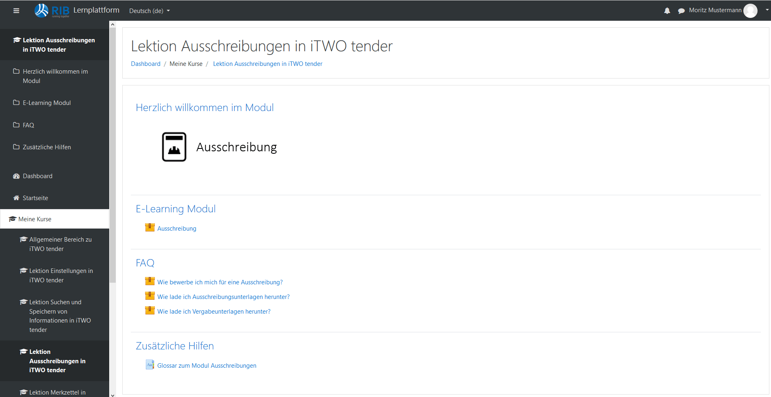This screenshot has width=771, height=397.
Task: Open the Ausschreibung e-learning link
Action: pos(177,229)
